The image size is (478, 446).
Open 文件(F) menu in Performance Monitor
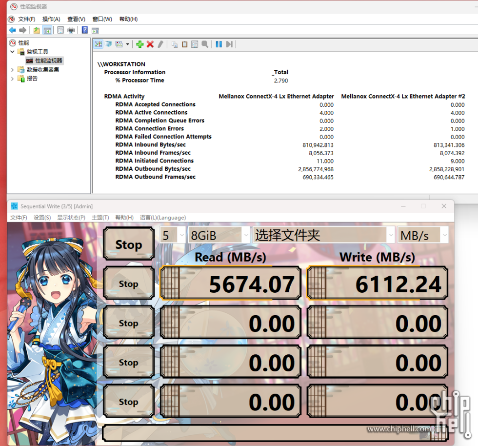point(26,19)
